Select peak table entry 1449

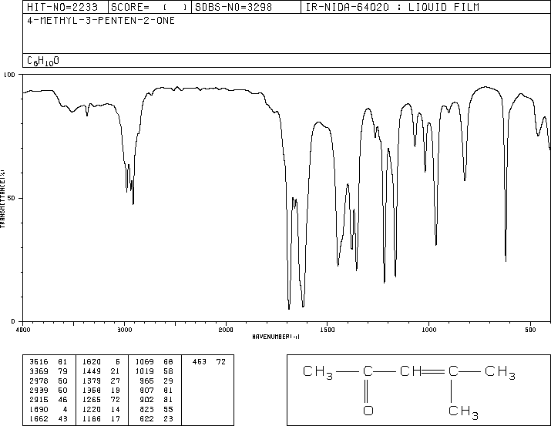pyautogui.click(x=102, y=371)
